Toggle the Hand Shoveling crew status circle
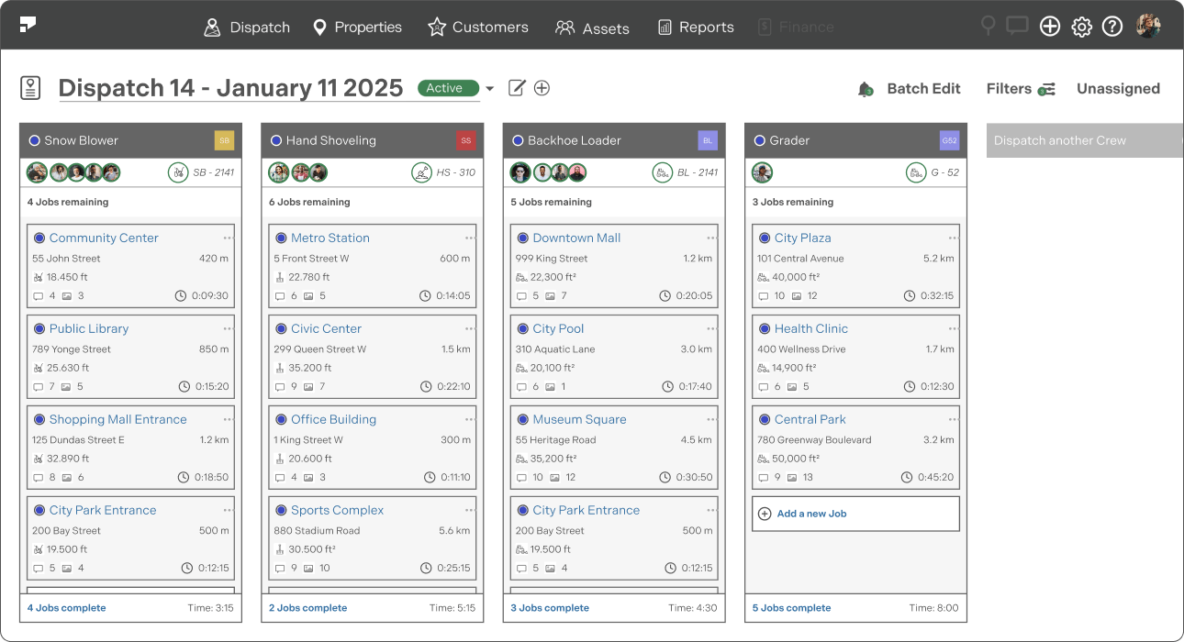 pos(276,140)
